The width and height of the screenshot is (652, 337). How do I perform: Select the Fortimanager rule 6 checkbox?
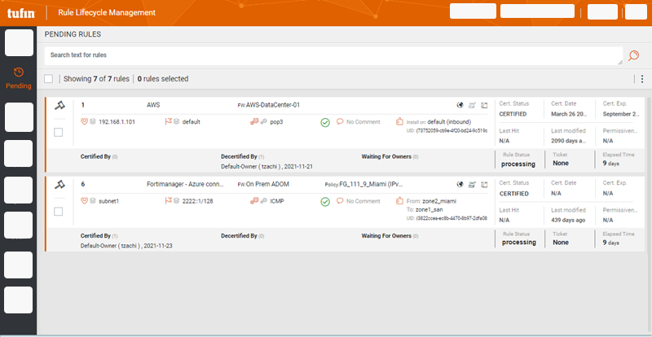[x=59, y=212]
